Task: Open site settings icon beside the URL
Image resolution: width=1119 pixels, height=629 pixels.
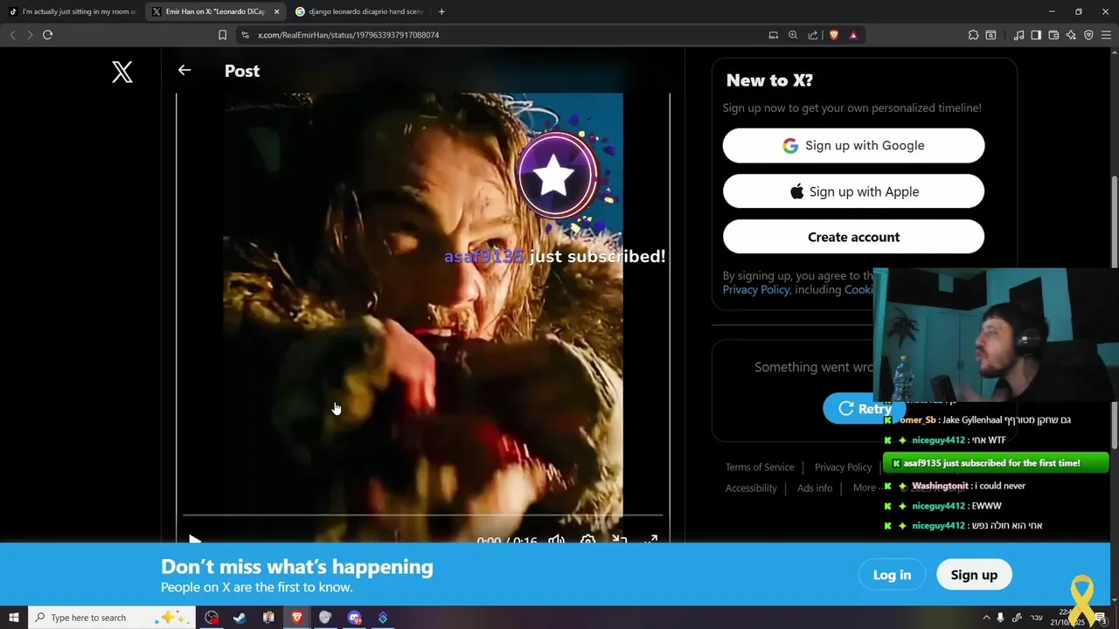Action: (245, 35)
